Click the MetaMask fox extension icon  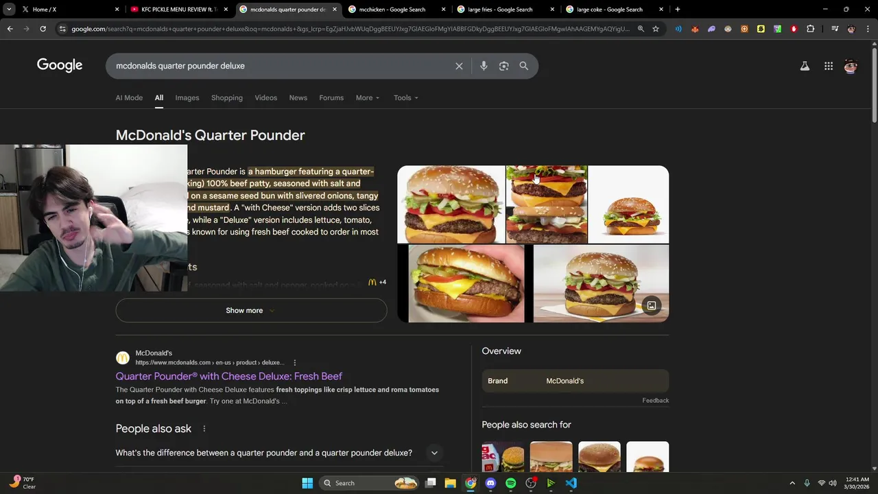click(x=695, y=29)
